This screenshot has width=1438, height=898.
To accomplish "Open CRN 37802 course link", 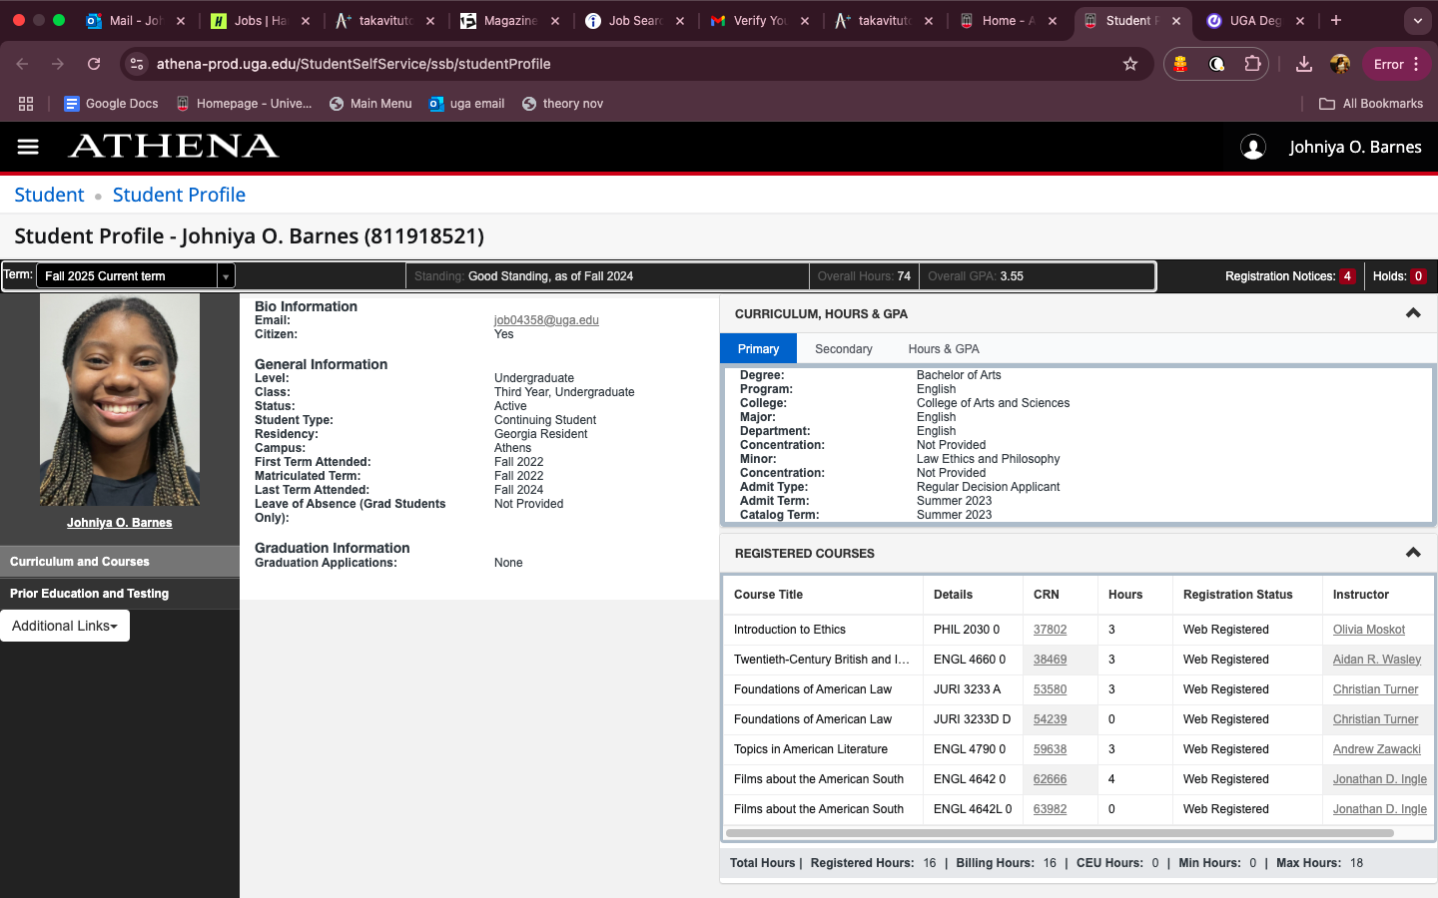I will [1050, 630].
